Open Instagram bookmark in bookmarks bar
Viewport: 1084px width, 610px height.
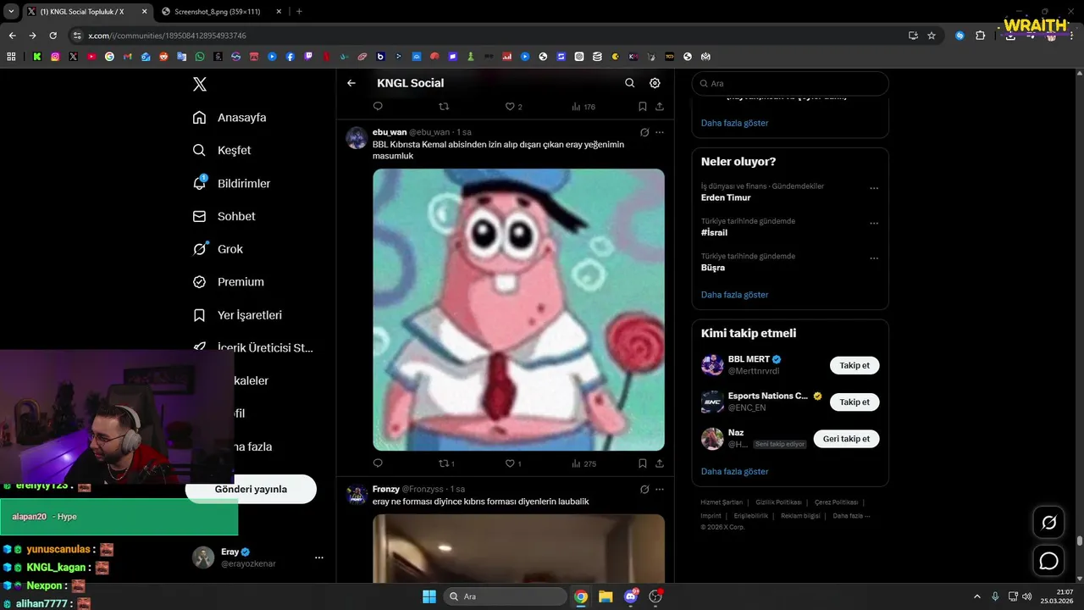55,57
